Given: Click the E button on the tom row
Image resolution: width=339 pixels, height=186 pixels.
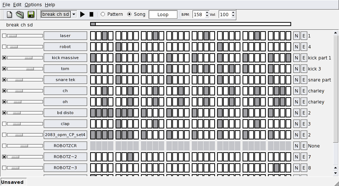Looking at the screenshot, I should 304,69.
